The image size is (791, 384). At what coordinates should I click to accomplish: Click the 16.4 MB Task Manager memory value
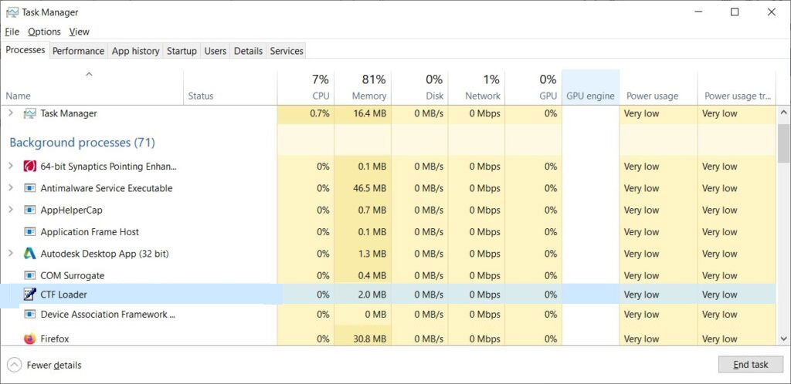pyautogui.click(x=370, y=114)
